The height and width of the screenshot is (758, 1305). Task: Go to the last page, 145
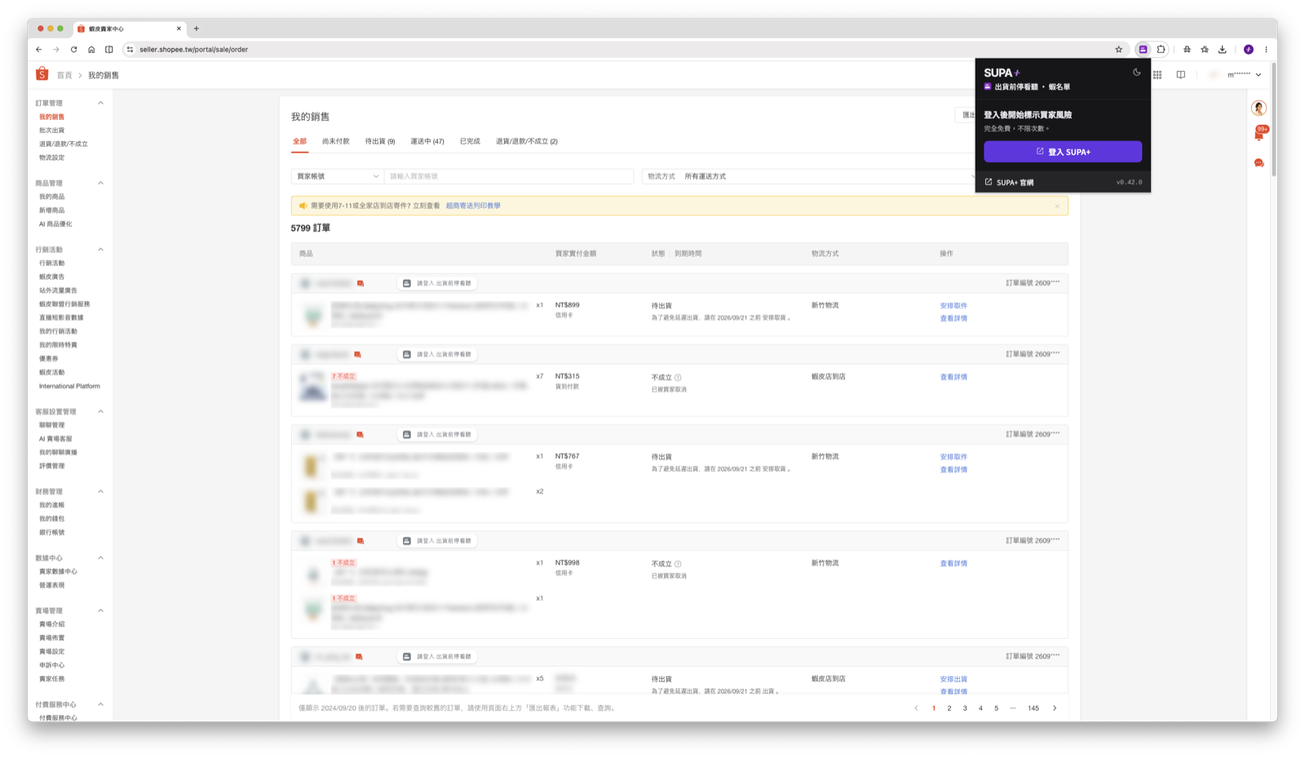(x=1033, y=708)
